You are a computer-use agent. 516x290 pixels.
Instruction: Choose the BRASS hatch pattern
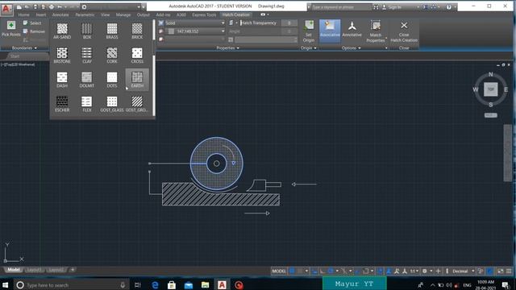[x=112, y=31]
